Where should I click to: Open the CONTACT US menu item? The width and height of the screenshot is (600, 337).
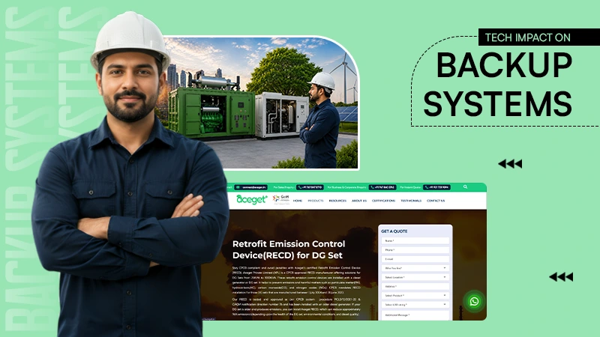click(x=436, y=201)
